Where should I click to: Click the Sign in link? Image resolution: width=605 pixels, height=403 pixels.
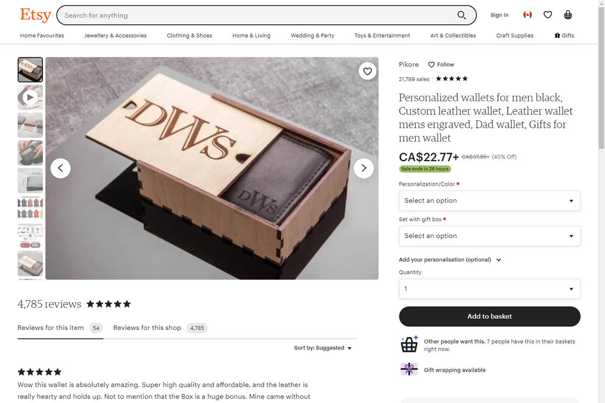point(499,15)
